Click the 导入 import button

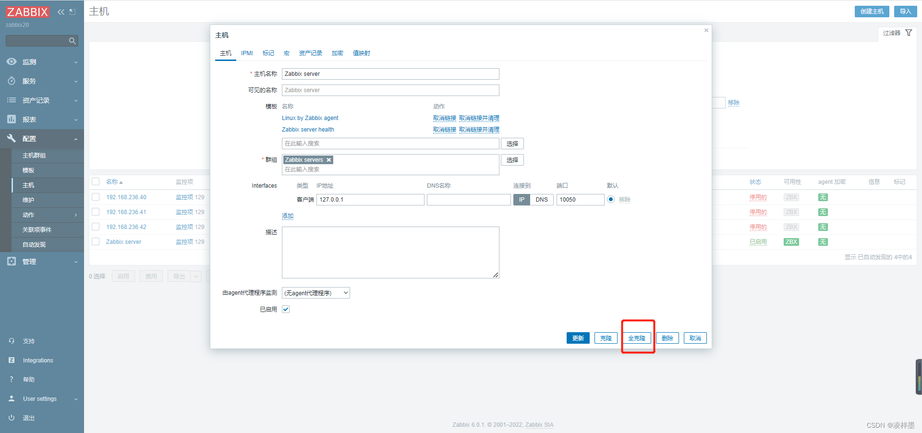906,12
